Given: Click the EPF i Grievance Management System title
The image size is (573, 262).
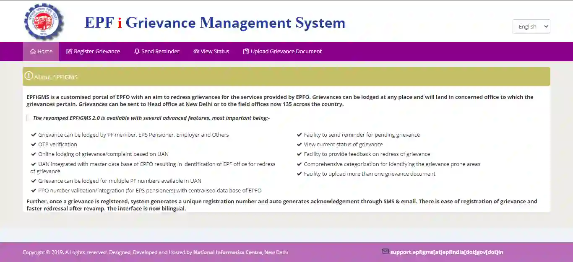Looking at the screenshot, I should click(215, 23).
